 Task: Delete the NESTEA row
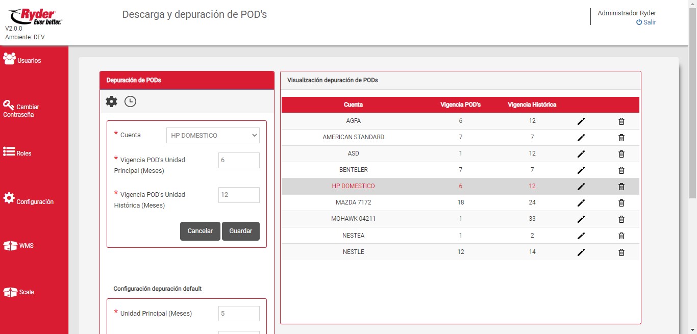pyautogui.click(x=621, y=236)
